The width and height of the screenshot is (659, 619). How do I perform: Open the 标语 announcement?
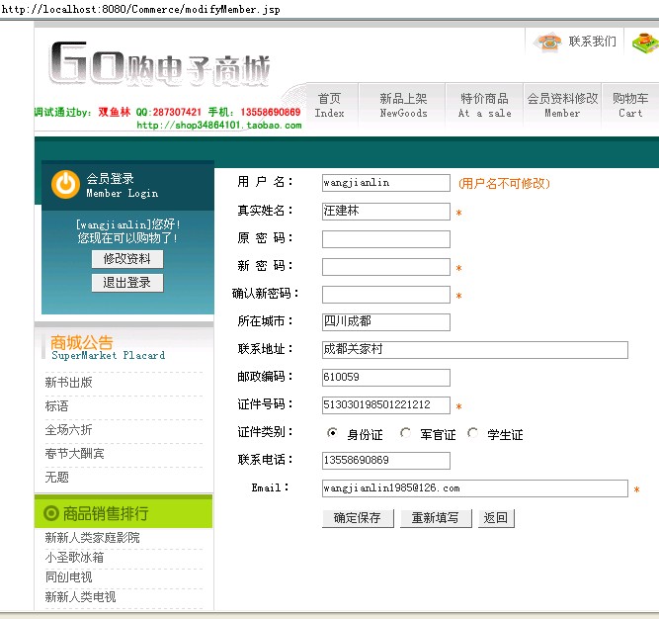[56, 405]
